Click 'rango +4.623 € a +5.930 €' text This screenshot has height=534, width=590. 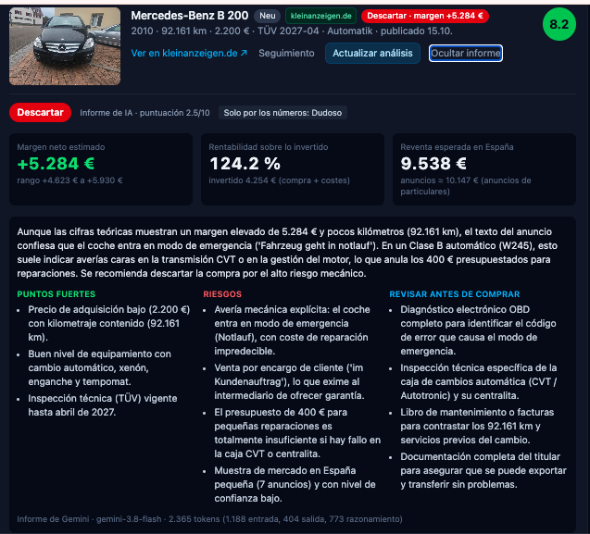[x=70, y=180]
